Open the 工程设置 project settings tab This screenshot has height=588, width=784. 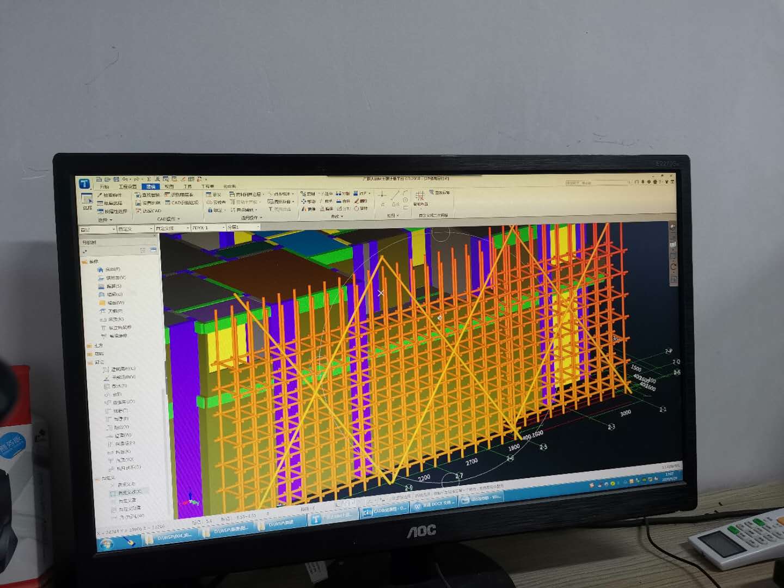(127, 187)
